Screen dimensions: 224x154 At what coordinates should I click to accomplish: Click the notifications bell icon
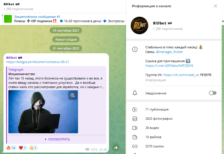click(135, 93)
